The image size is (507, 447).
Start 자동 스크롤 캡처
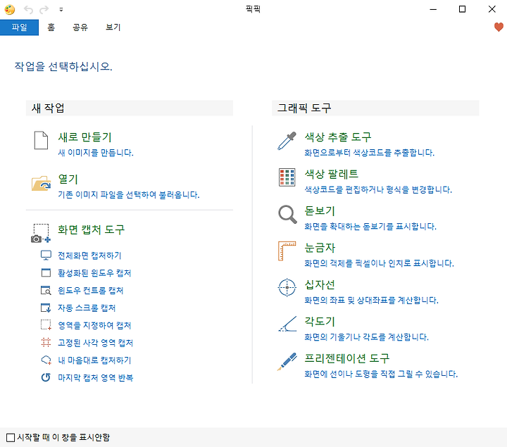click(87, 308)
